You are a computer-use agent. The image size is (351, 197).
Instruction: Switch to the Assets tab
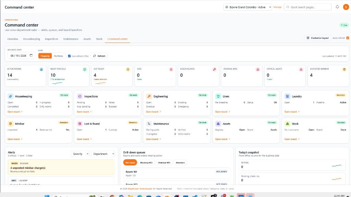click(87, 39)
